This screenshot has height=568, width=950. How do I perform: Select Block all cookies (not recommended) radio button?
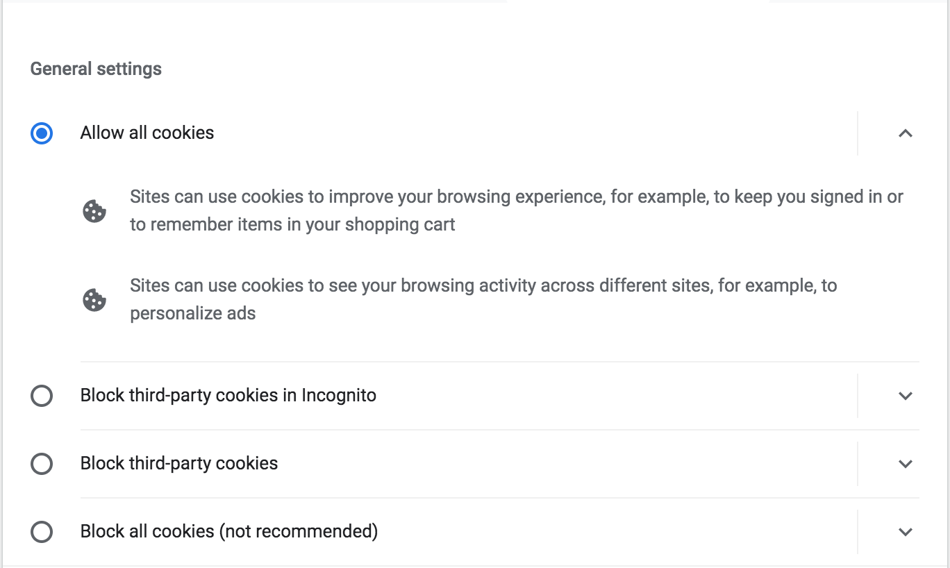tap(42, 532)
